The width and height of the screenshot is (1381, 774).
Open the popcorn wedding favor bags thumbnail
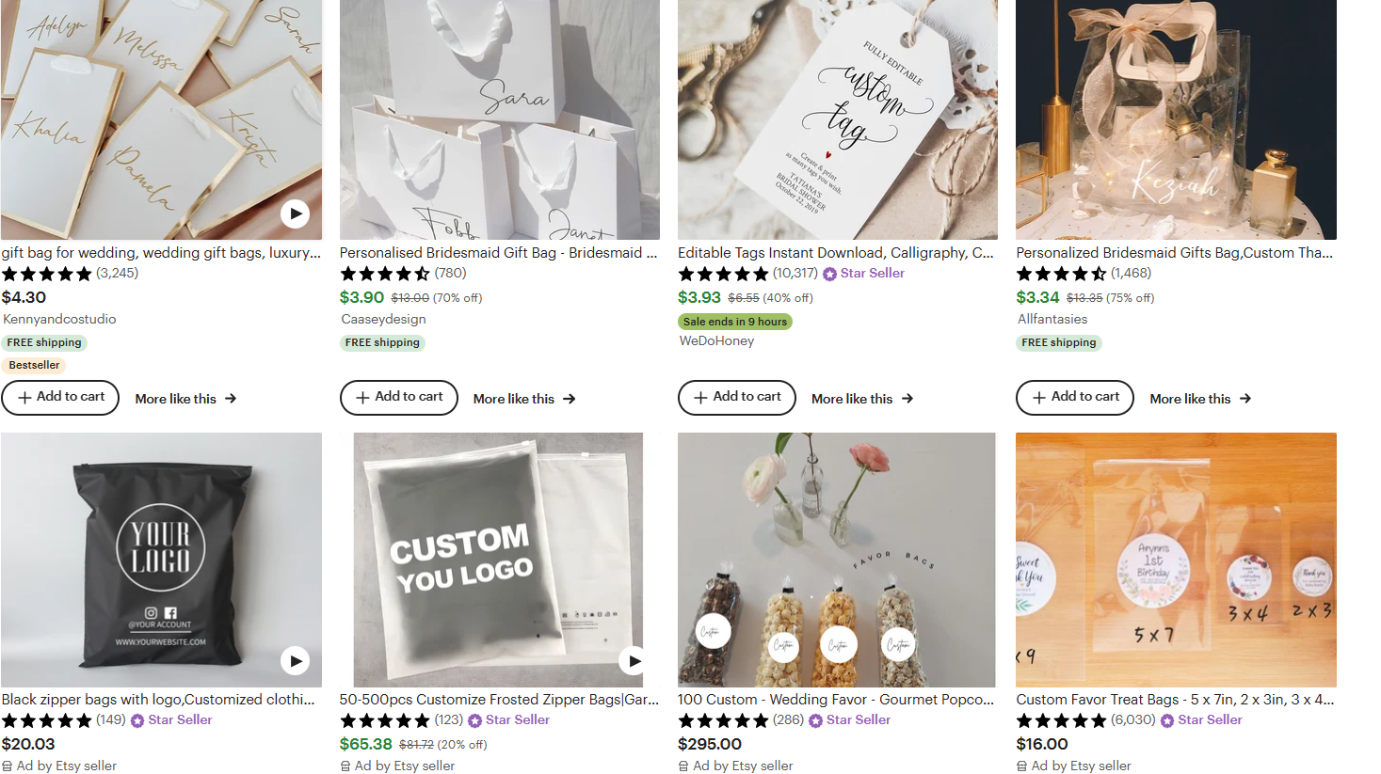click(836, 560)
